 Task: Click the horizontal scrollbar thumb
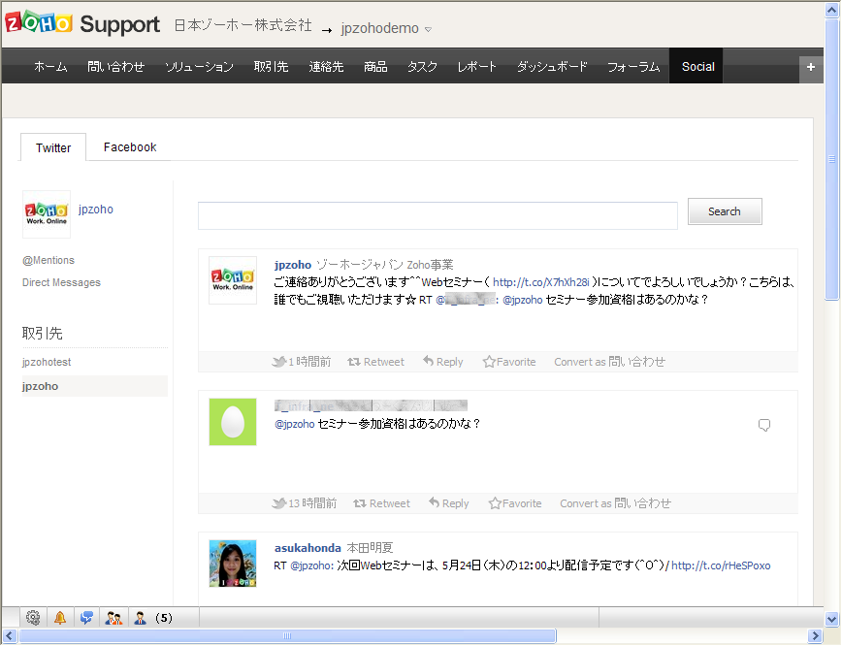click(x=287, y=636)
